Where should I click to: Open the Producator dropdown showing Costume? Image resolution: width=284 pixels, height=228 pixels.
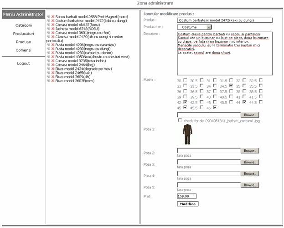pyautogui.click(x=194, y=27)
